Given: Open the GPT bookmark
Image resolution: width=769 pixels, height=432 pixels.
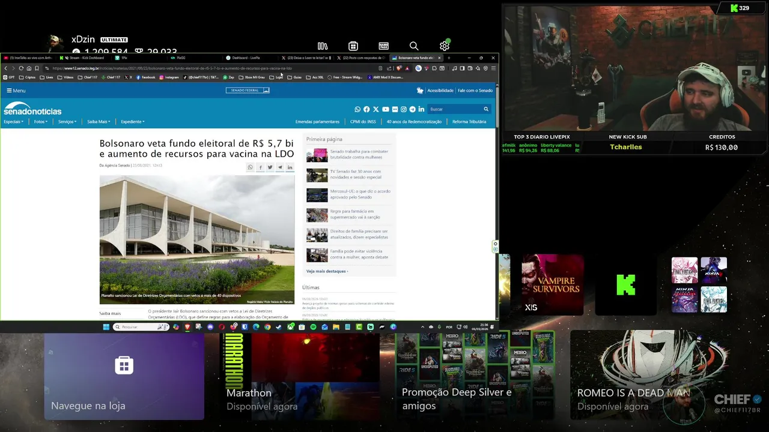Looking at the screenshot, I should [8, 77].
